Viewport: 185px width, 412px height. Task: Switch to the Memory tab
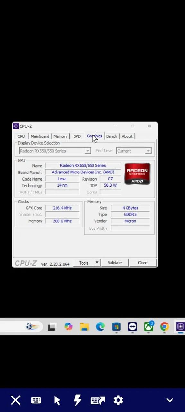click(x=60, y=136)
